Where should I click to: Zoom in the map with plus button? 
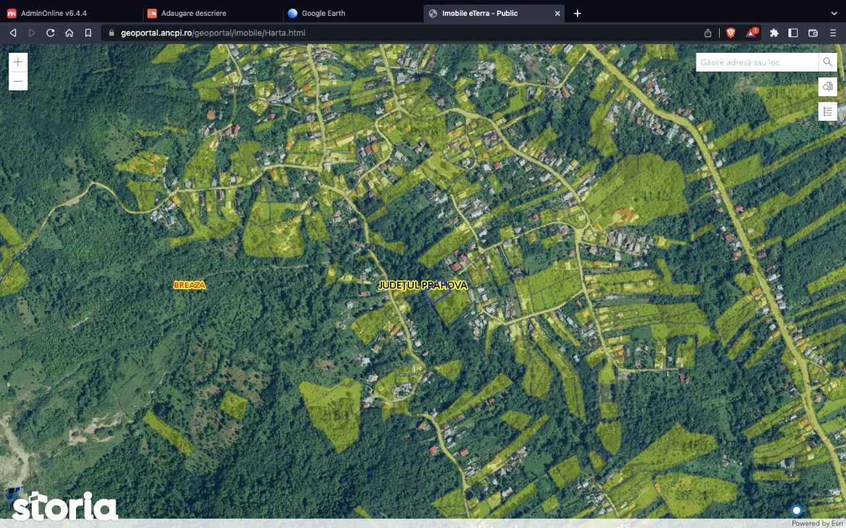18,62
